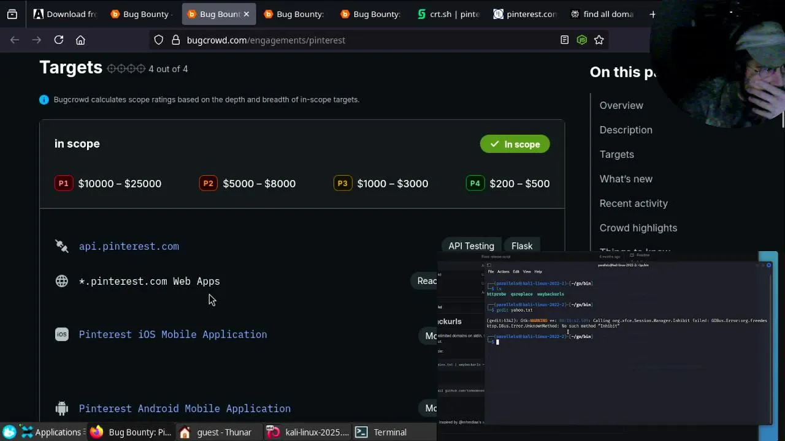The image size is (785, 441).
Task: Open the Applications menu in taskbar
Action: 53,432
